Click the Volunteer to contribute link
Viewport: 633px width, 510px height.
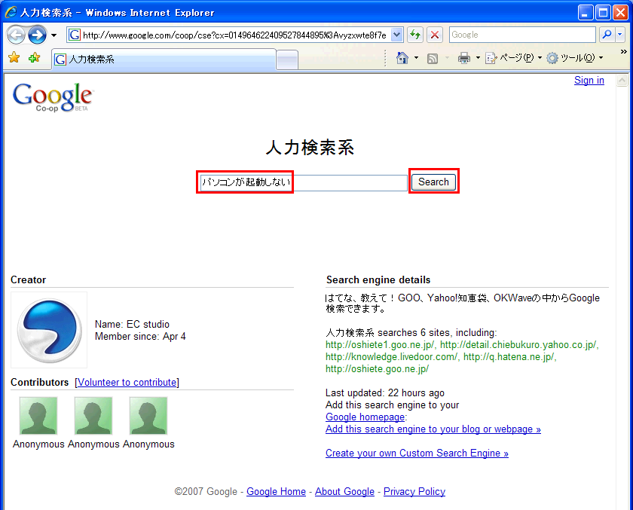pyautogui.click(x=127, y=382)
